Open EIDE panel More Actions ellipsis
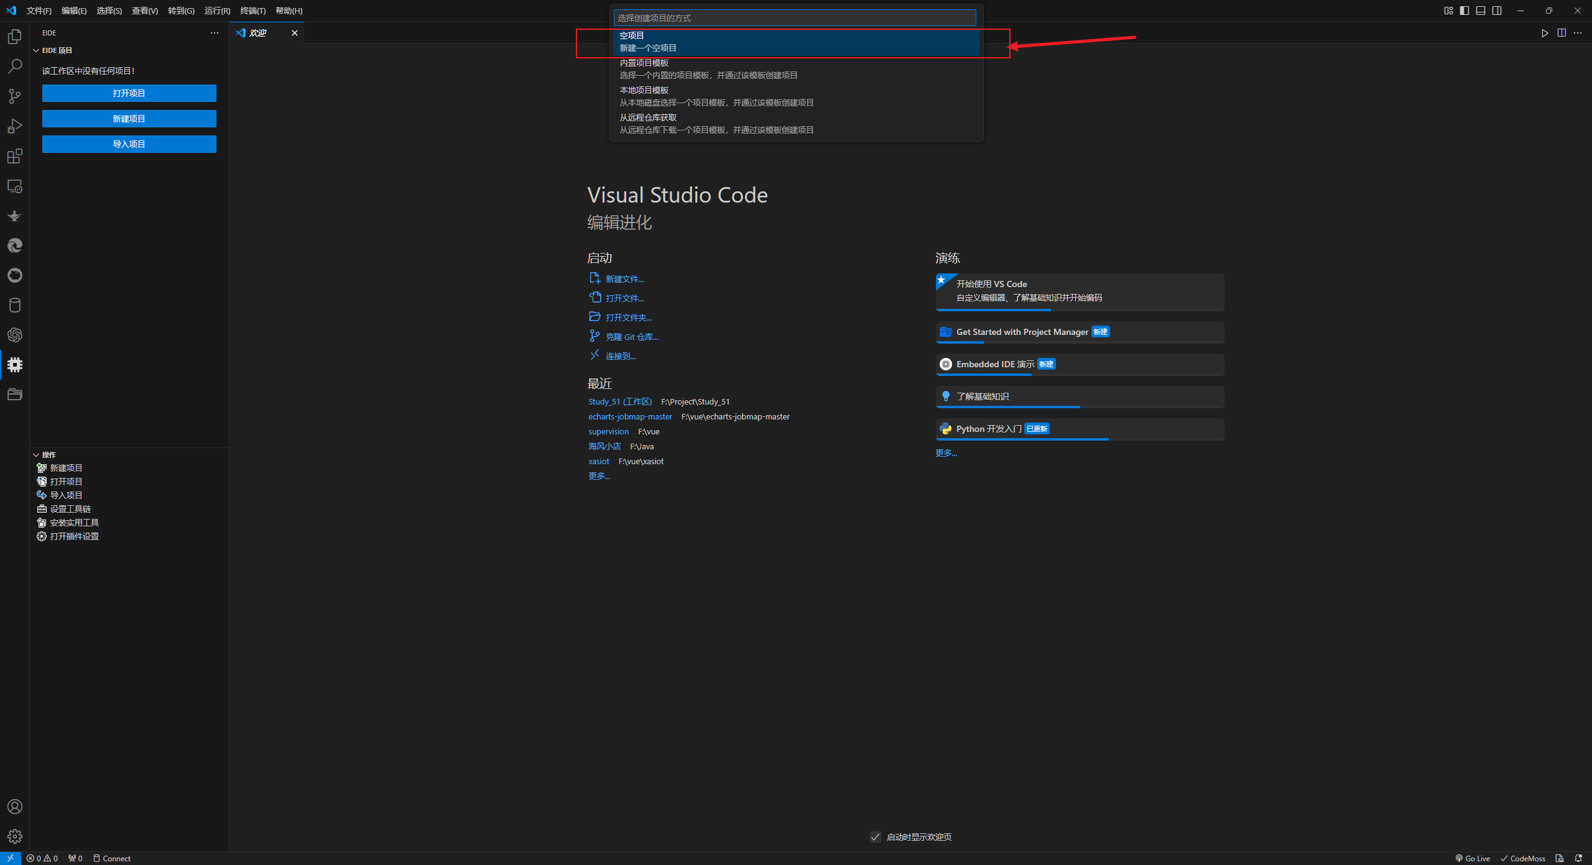 [215, 33]
